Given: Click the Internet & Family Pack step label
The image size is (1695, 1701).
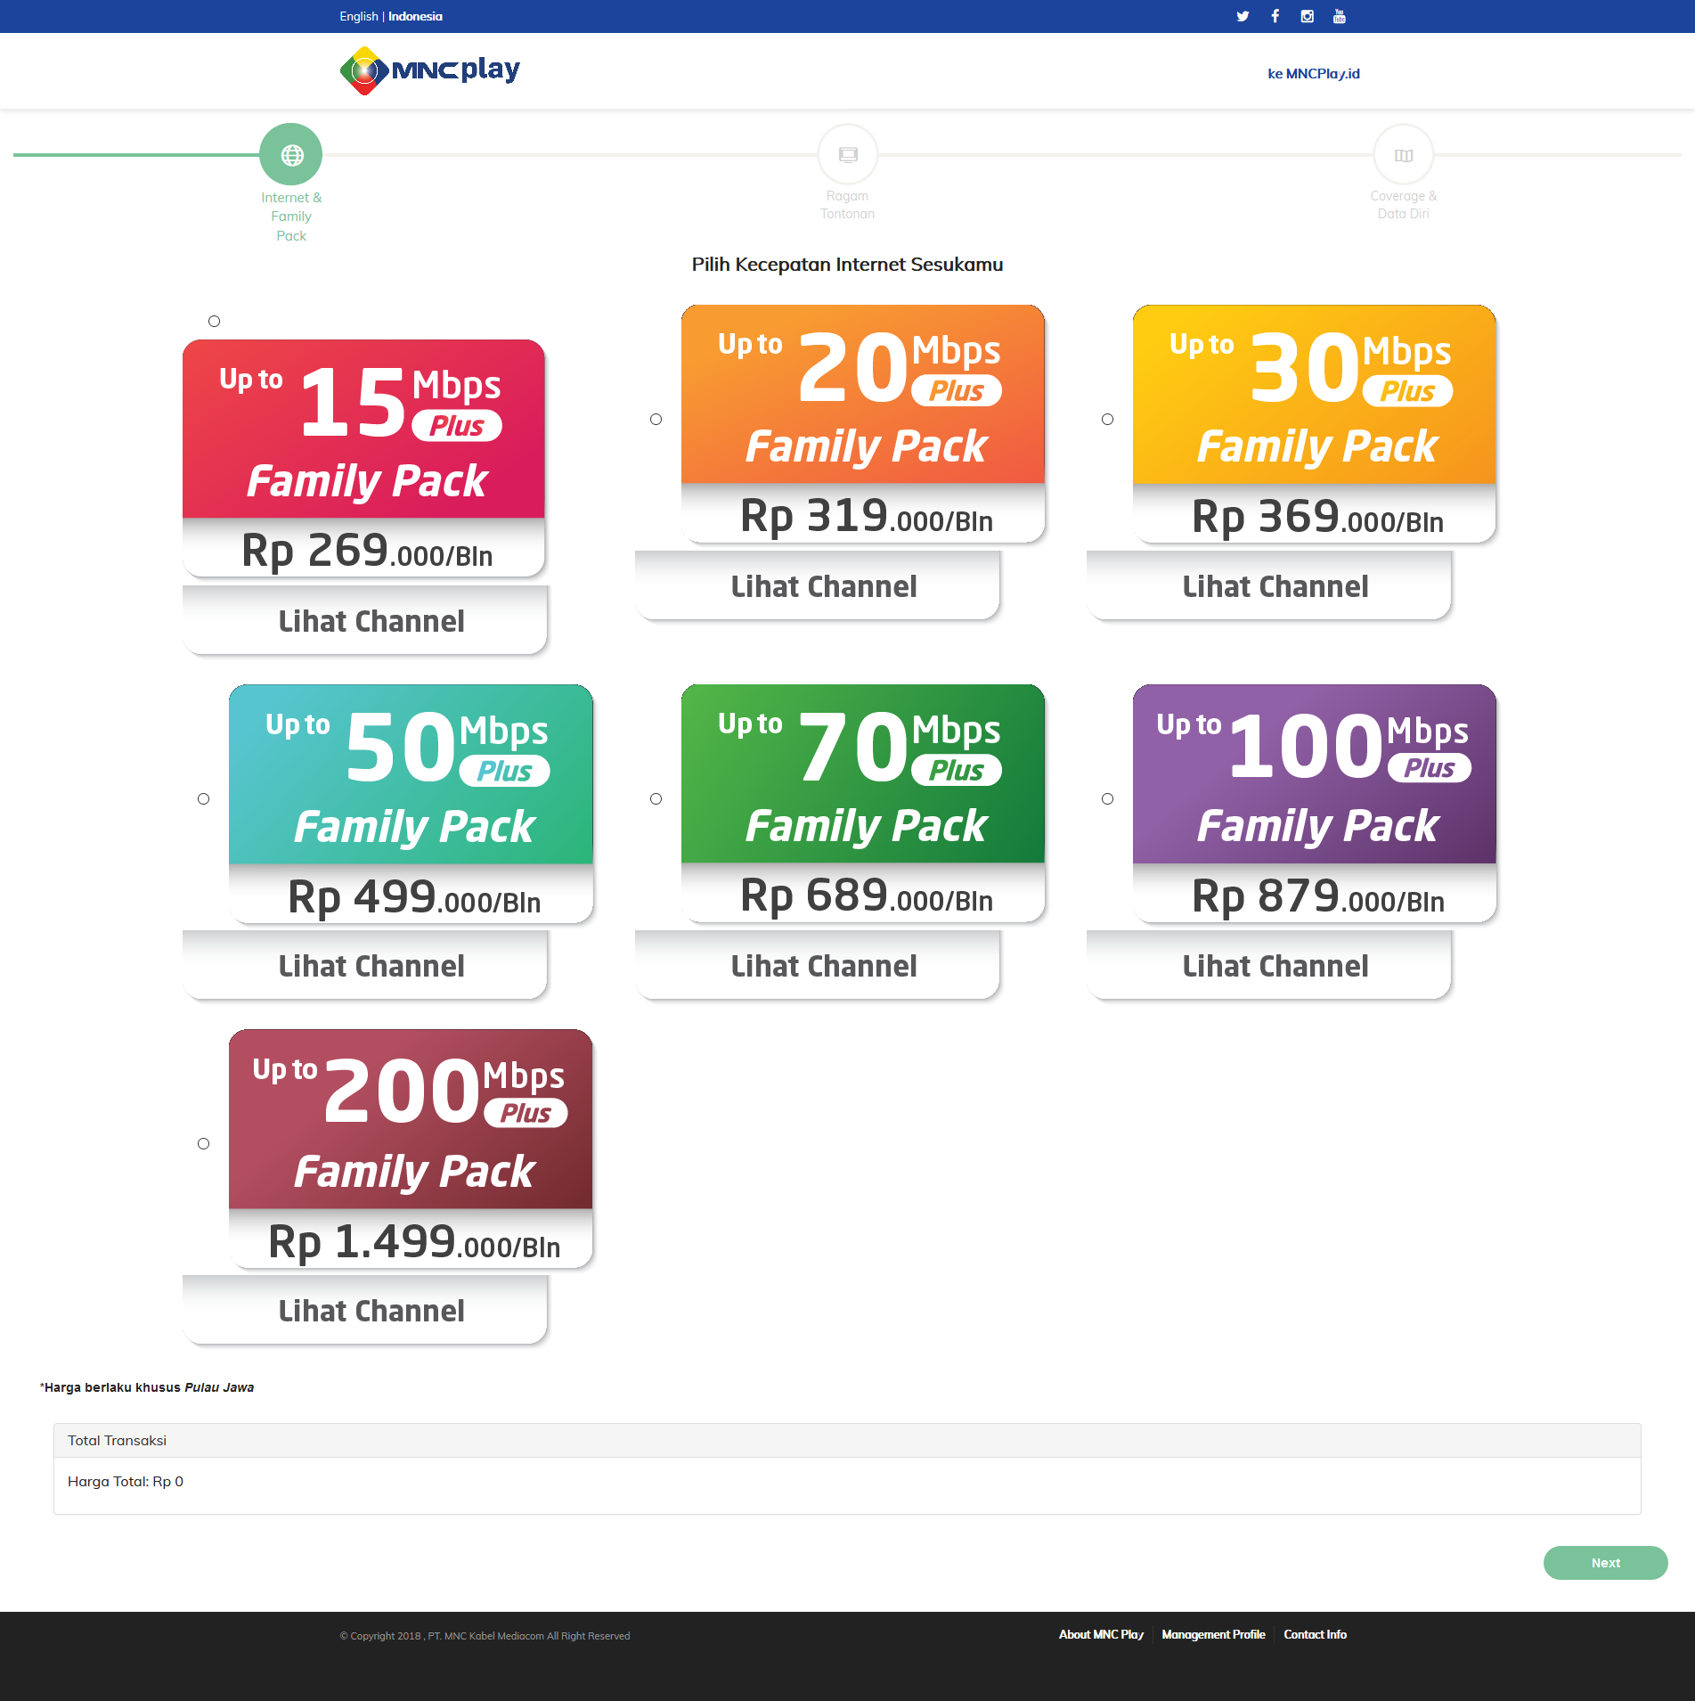Looking at the screenshot, I should [x=291, y=217].
